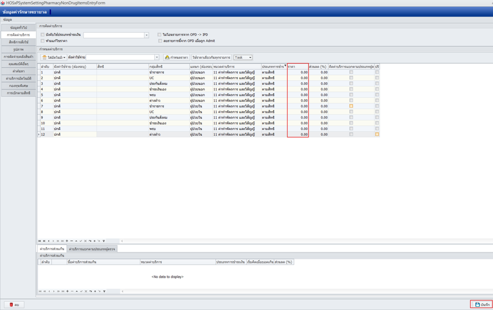Click the กำหนดราคา button
Image resolution: width=493 pixels, height=310 pixels.
tap(176, 57)
